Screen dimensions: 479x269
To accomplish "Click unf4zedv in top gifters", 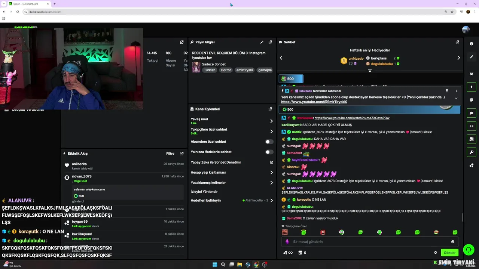I will (356, 59).
